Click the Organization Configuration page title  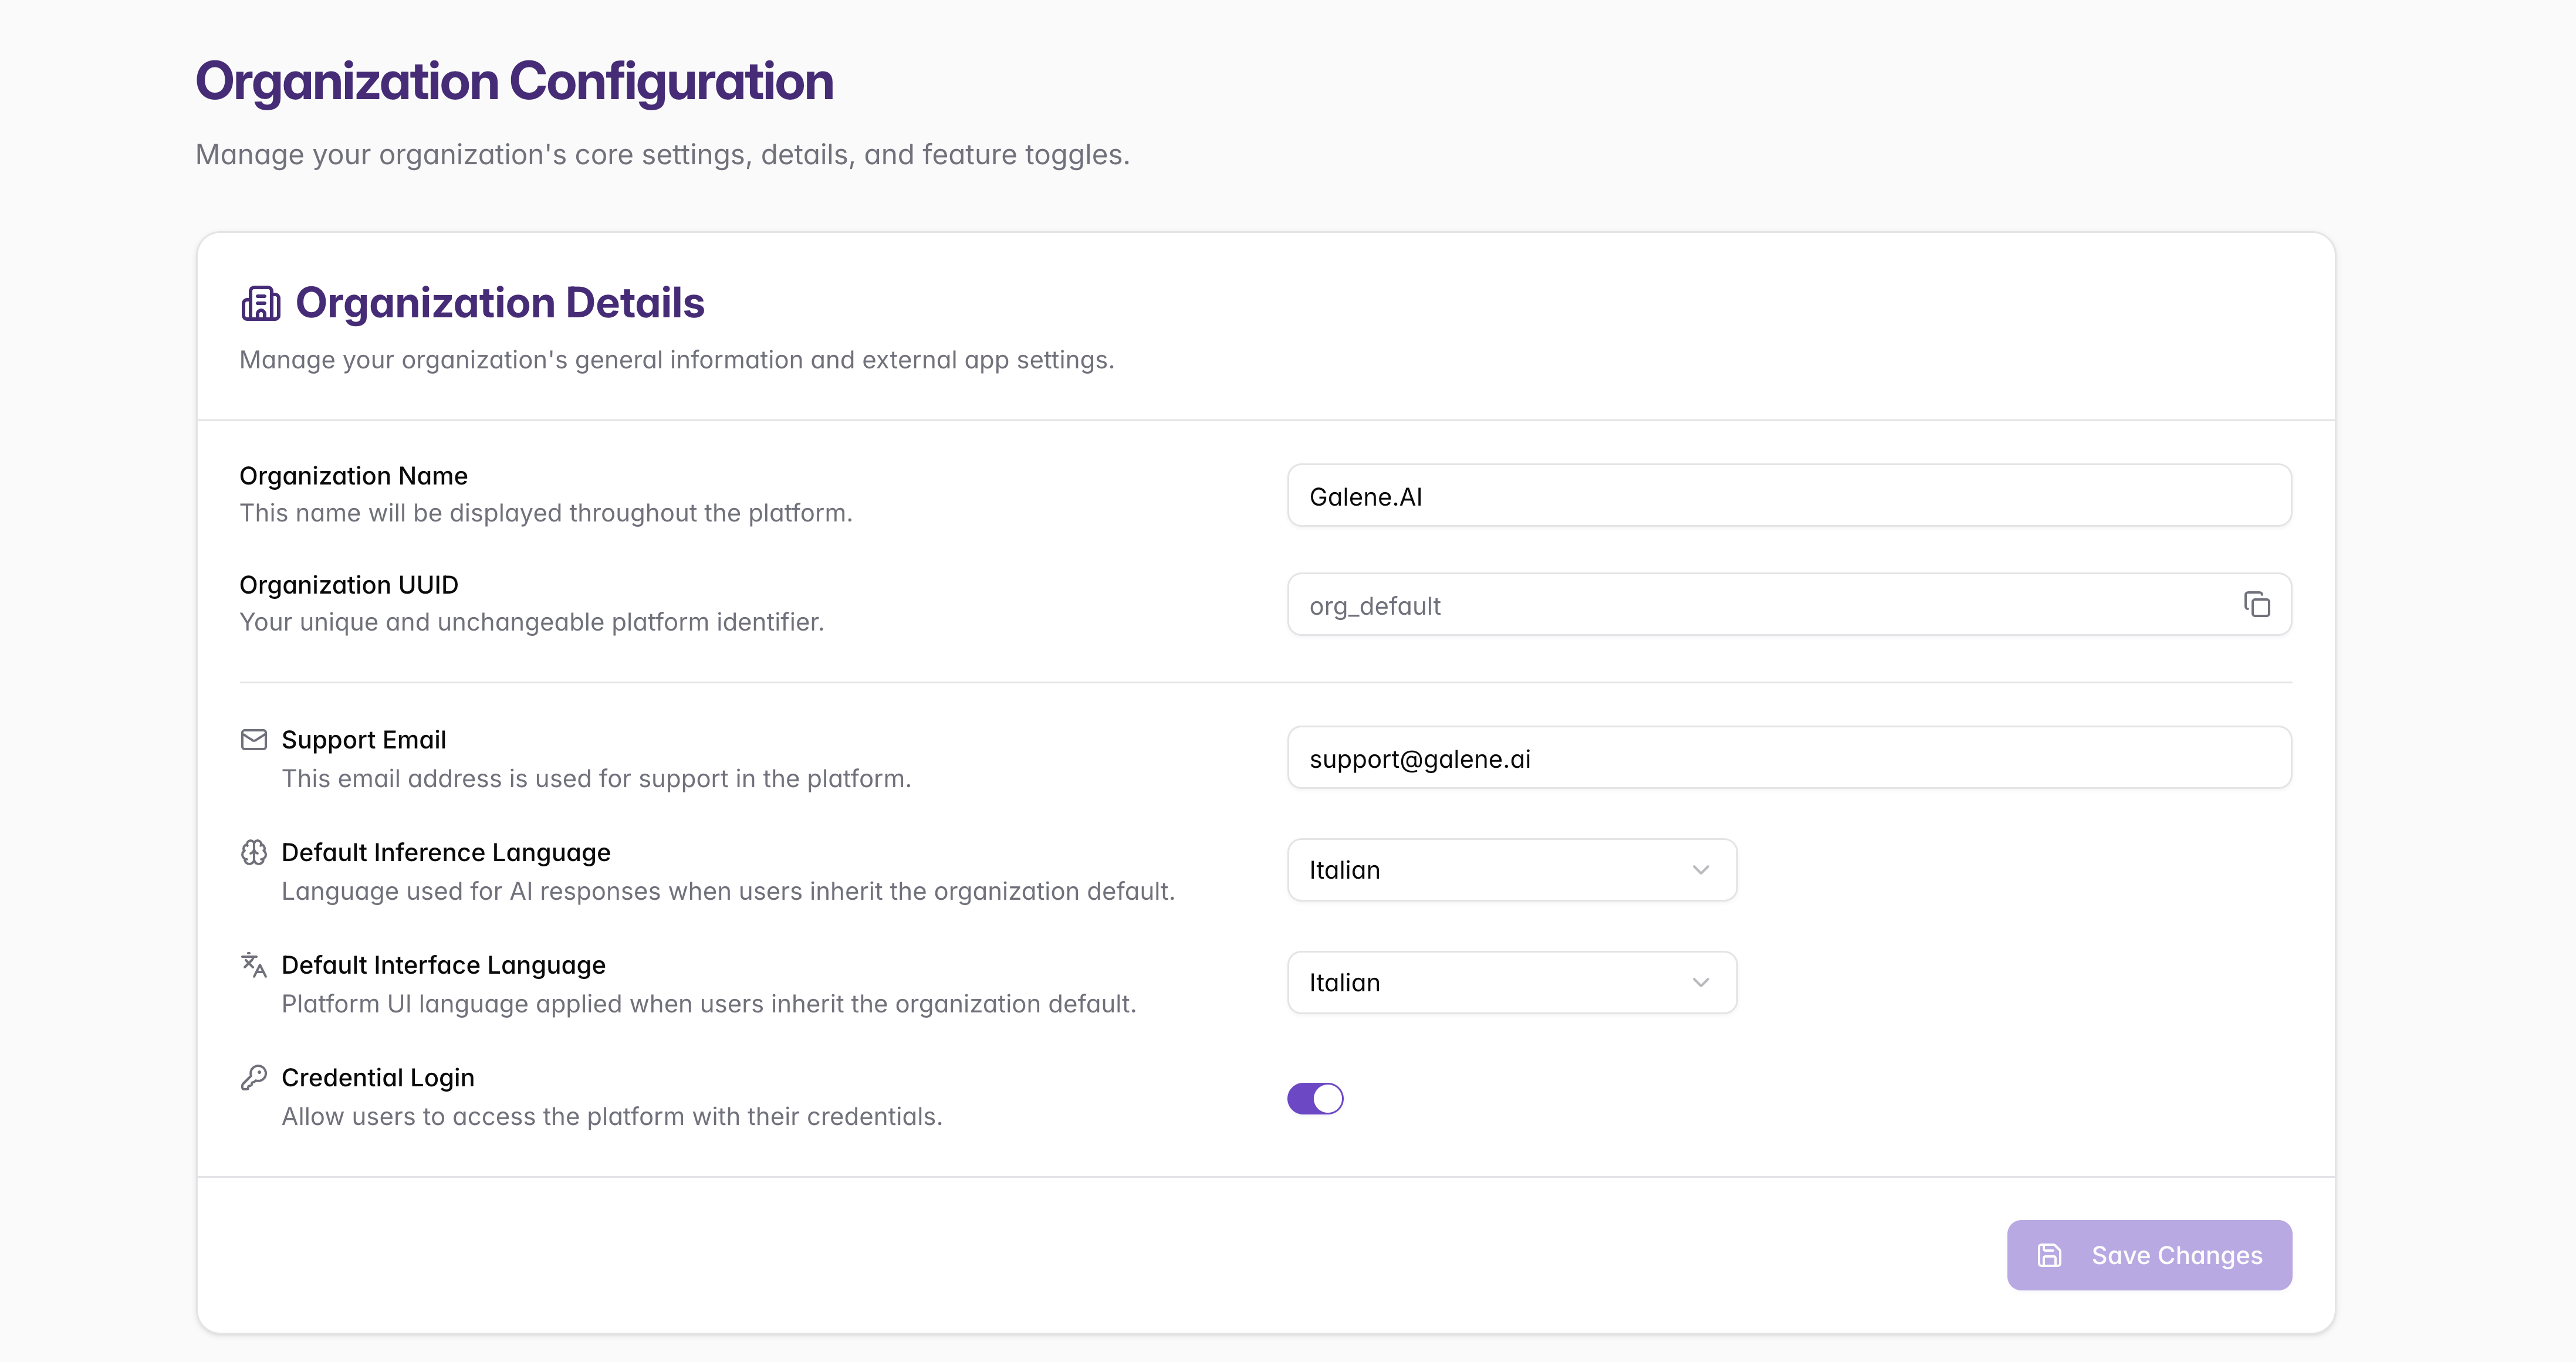(514, 82)
